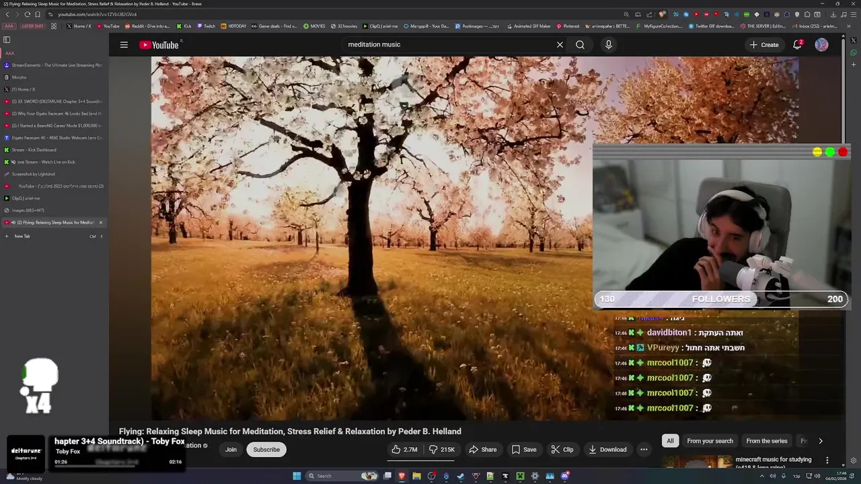Join the channel membership
This screenshot has height=484, width=861.
pos(231,450)
